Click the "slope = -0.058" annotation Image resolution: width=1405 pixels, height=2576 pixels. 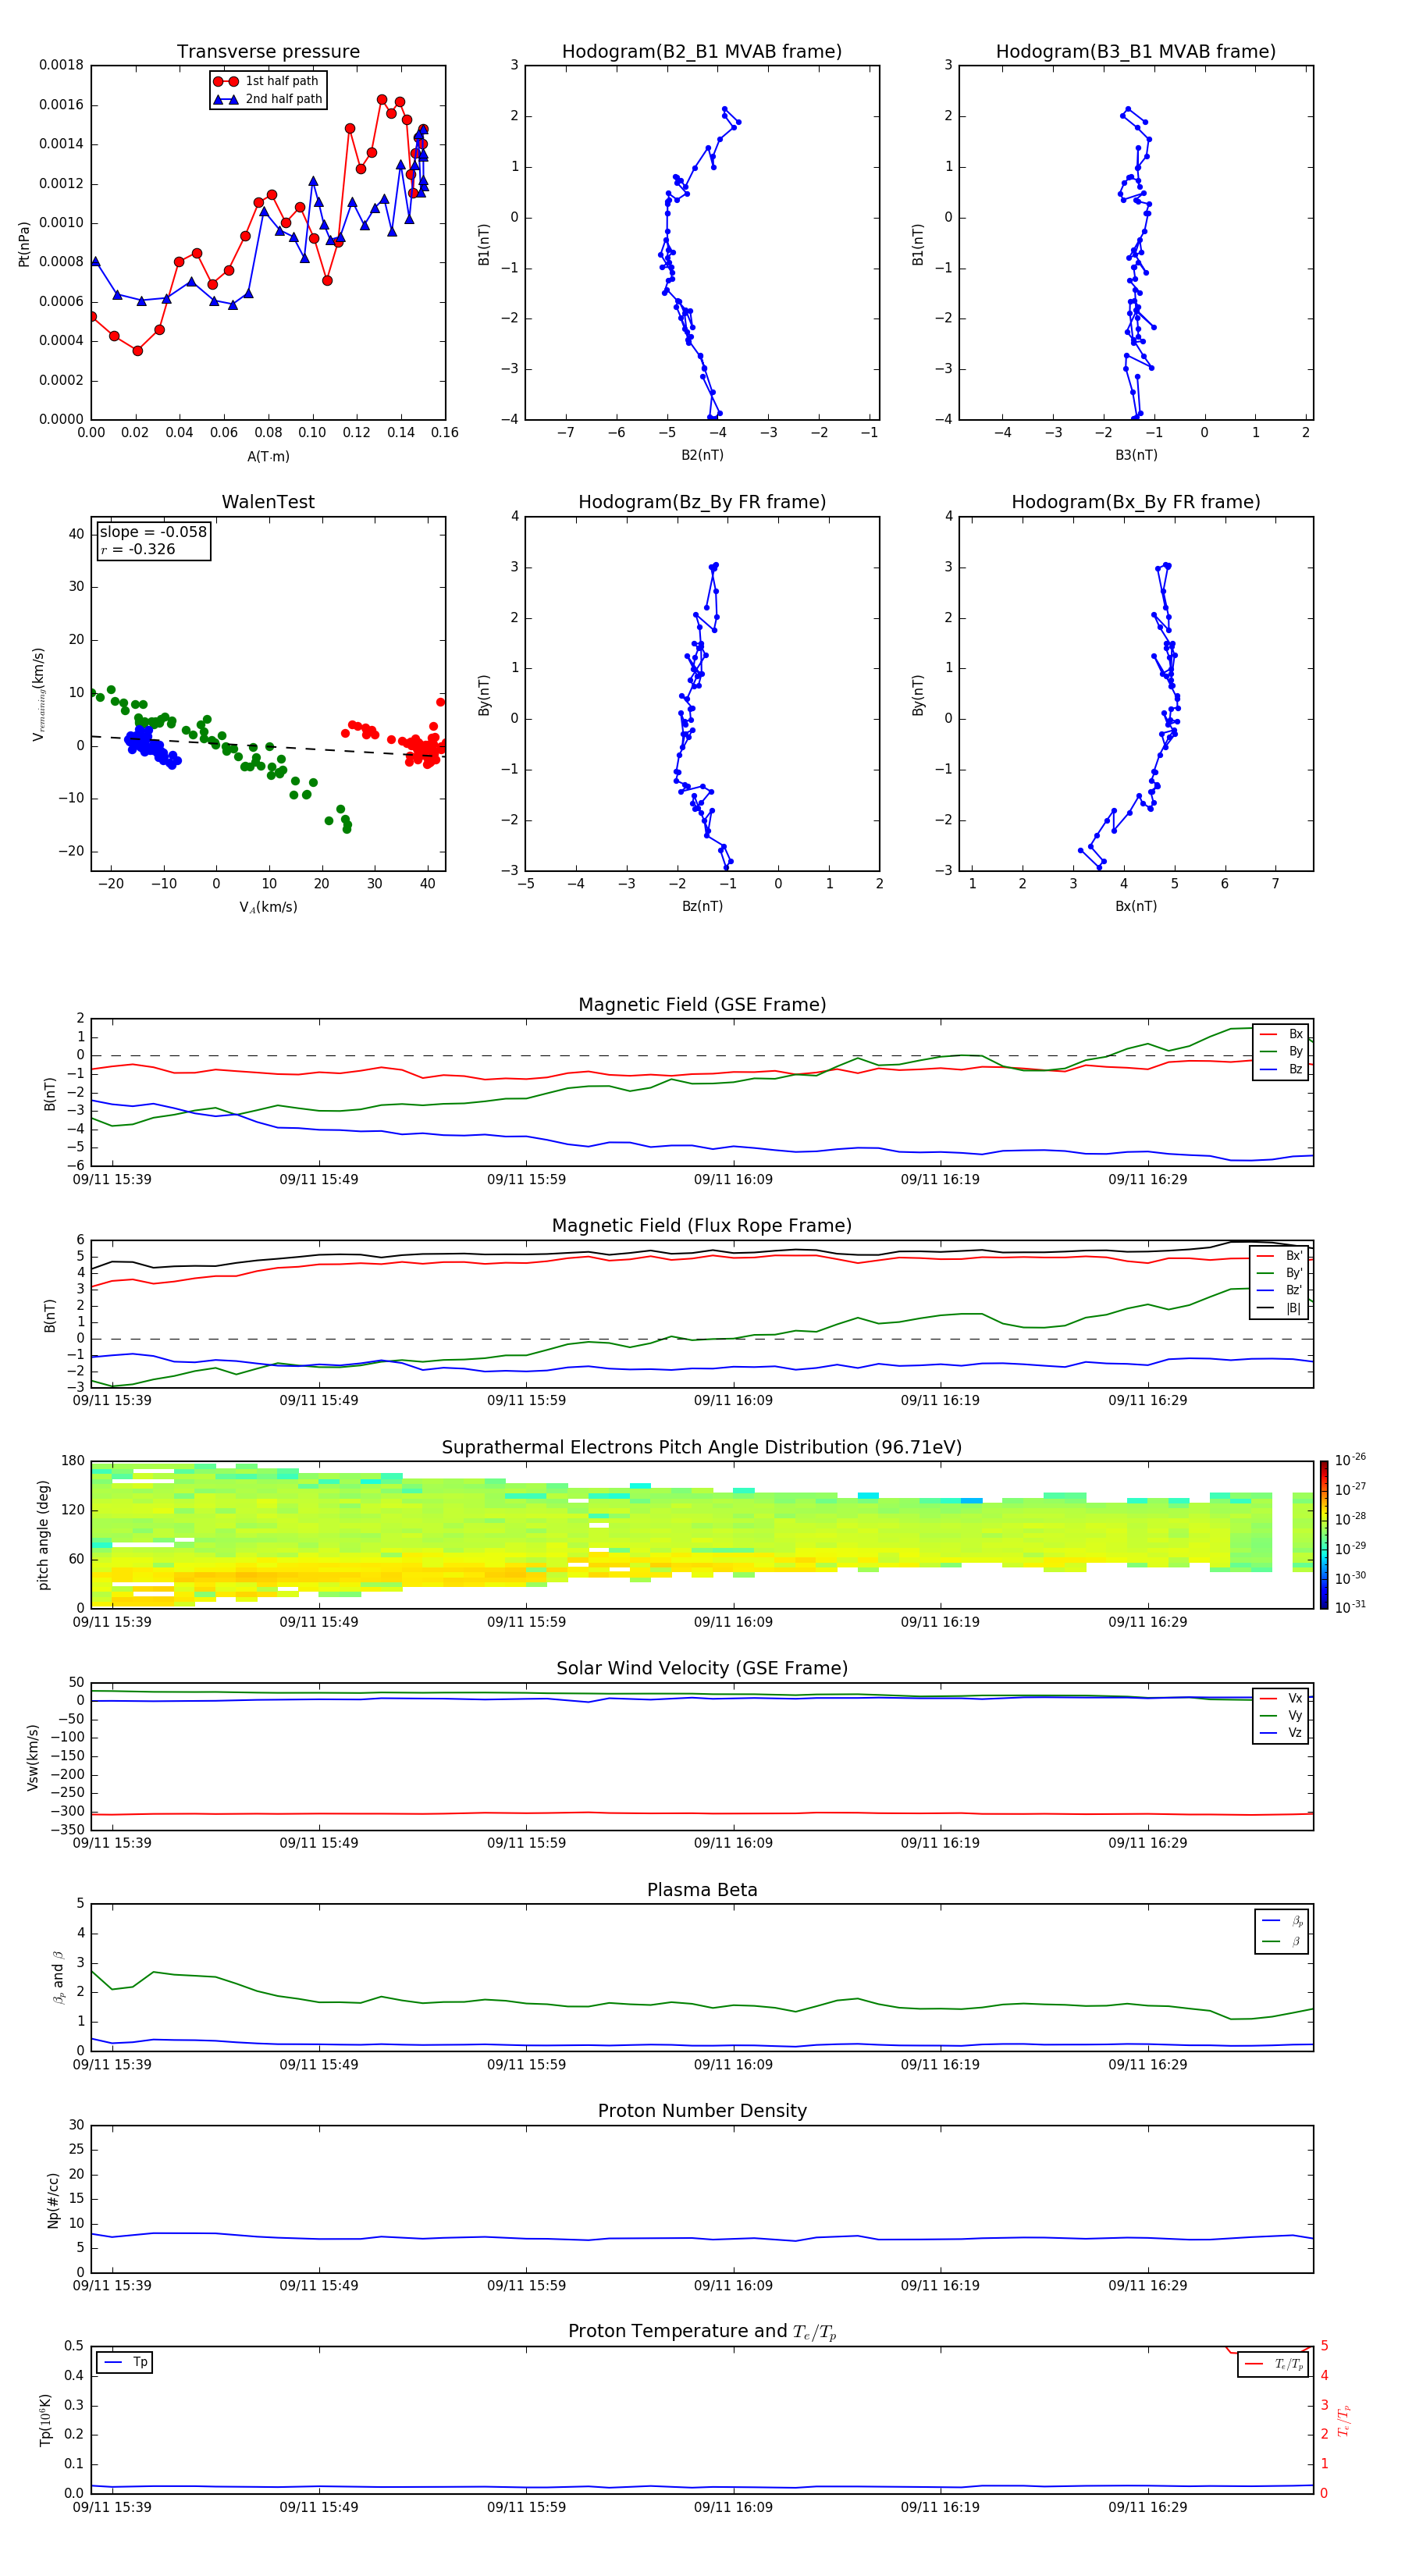[x=153, y=532]
